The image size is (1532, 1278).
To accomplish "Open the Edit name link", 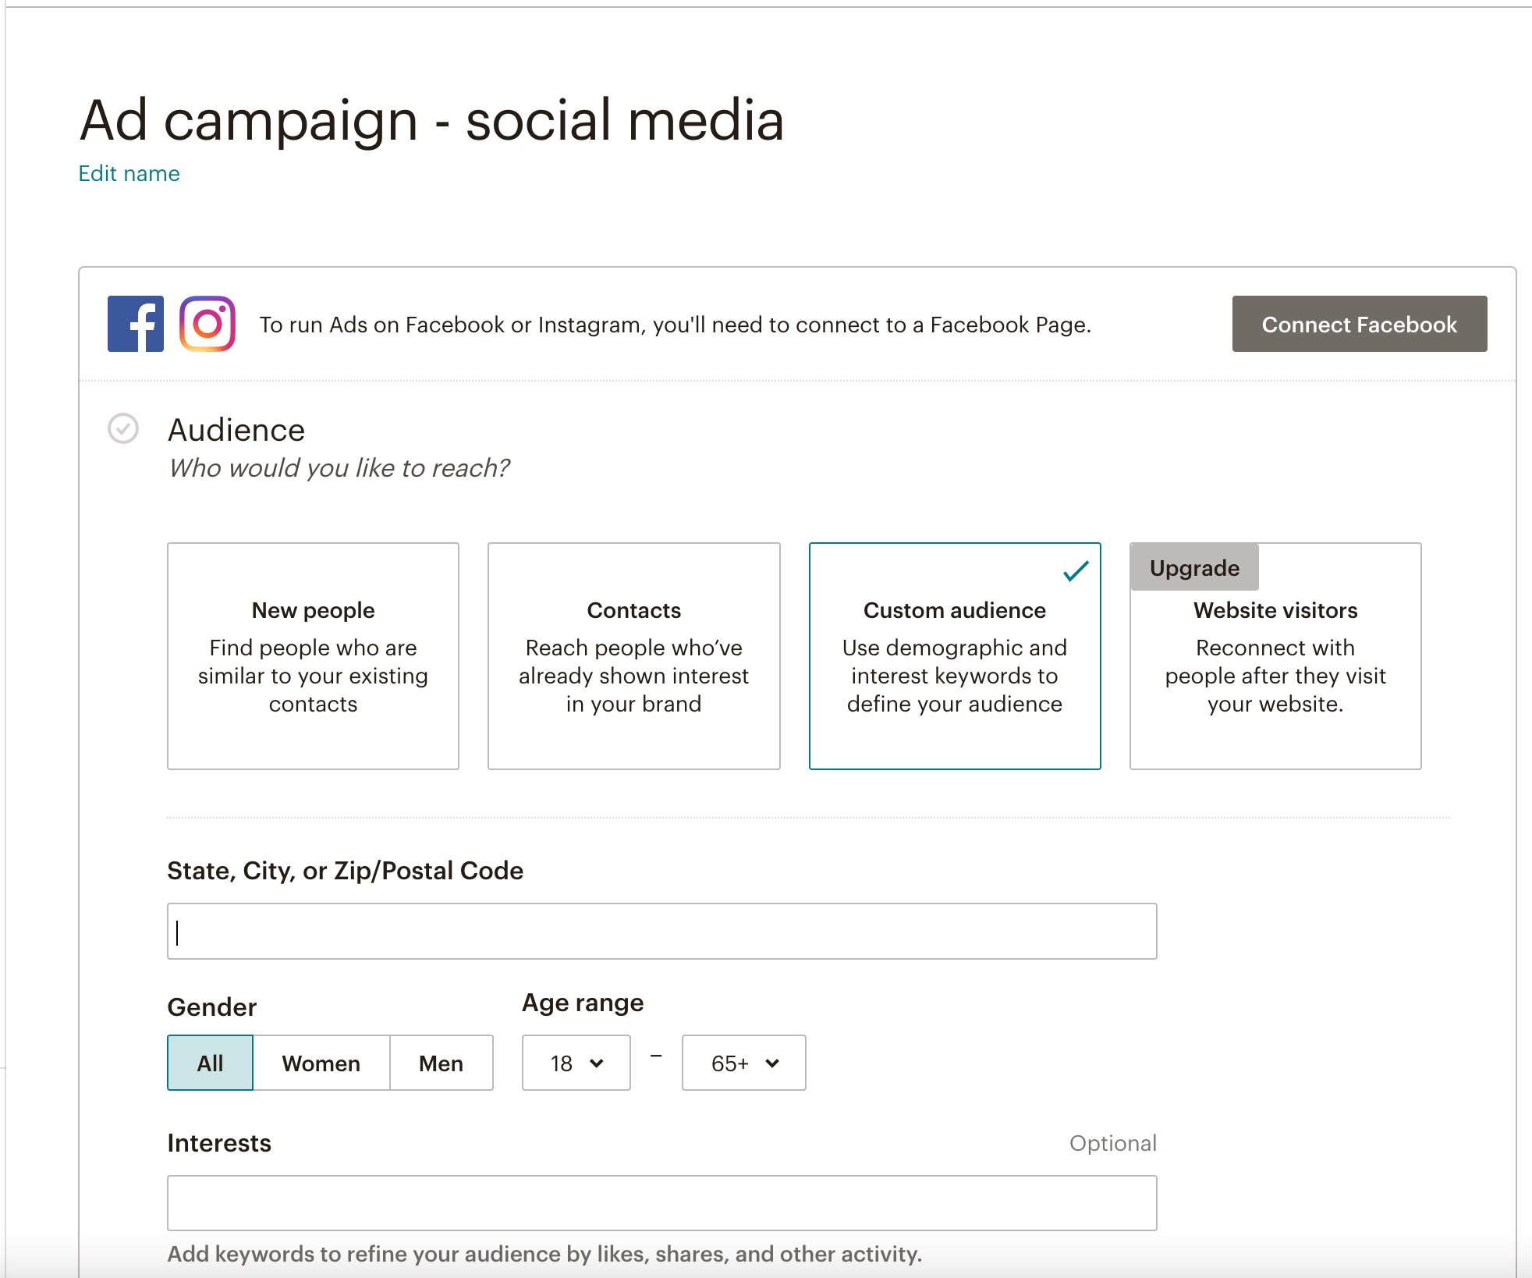I will pyautogui.click(x=128, y=172).
